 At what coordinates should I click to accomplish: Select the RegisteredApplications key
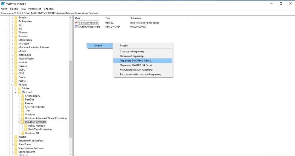click(31, 140)
